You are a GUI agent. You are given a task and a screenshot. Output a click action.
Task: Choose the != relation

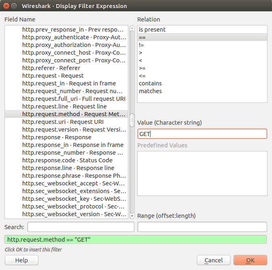202,45
